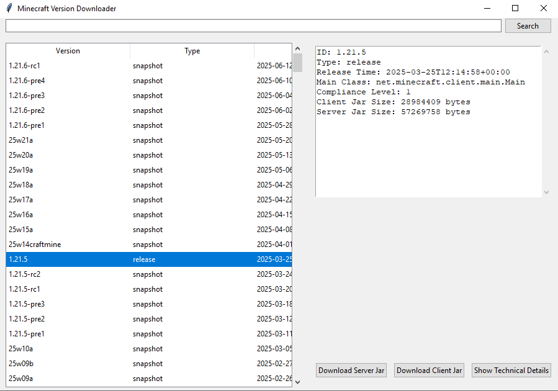Viewport: 558px width, 391px height.
Task: Select version 1.21.5-rc2 row
Action: pyautogui.click(x=149, y=274)
